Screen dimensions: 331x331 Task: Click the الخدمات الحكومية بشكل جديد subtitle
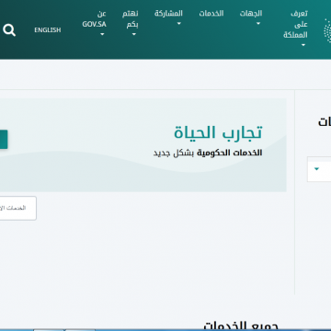point(208,153)
